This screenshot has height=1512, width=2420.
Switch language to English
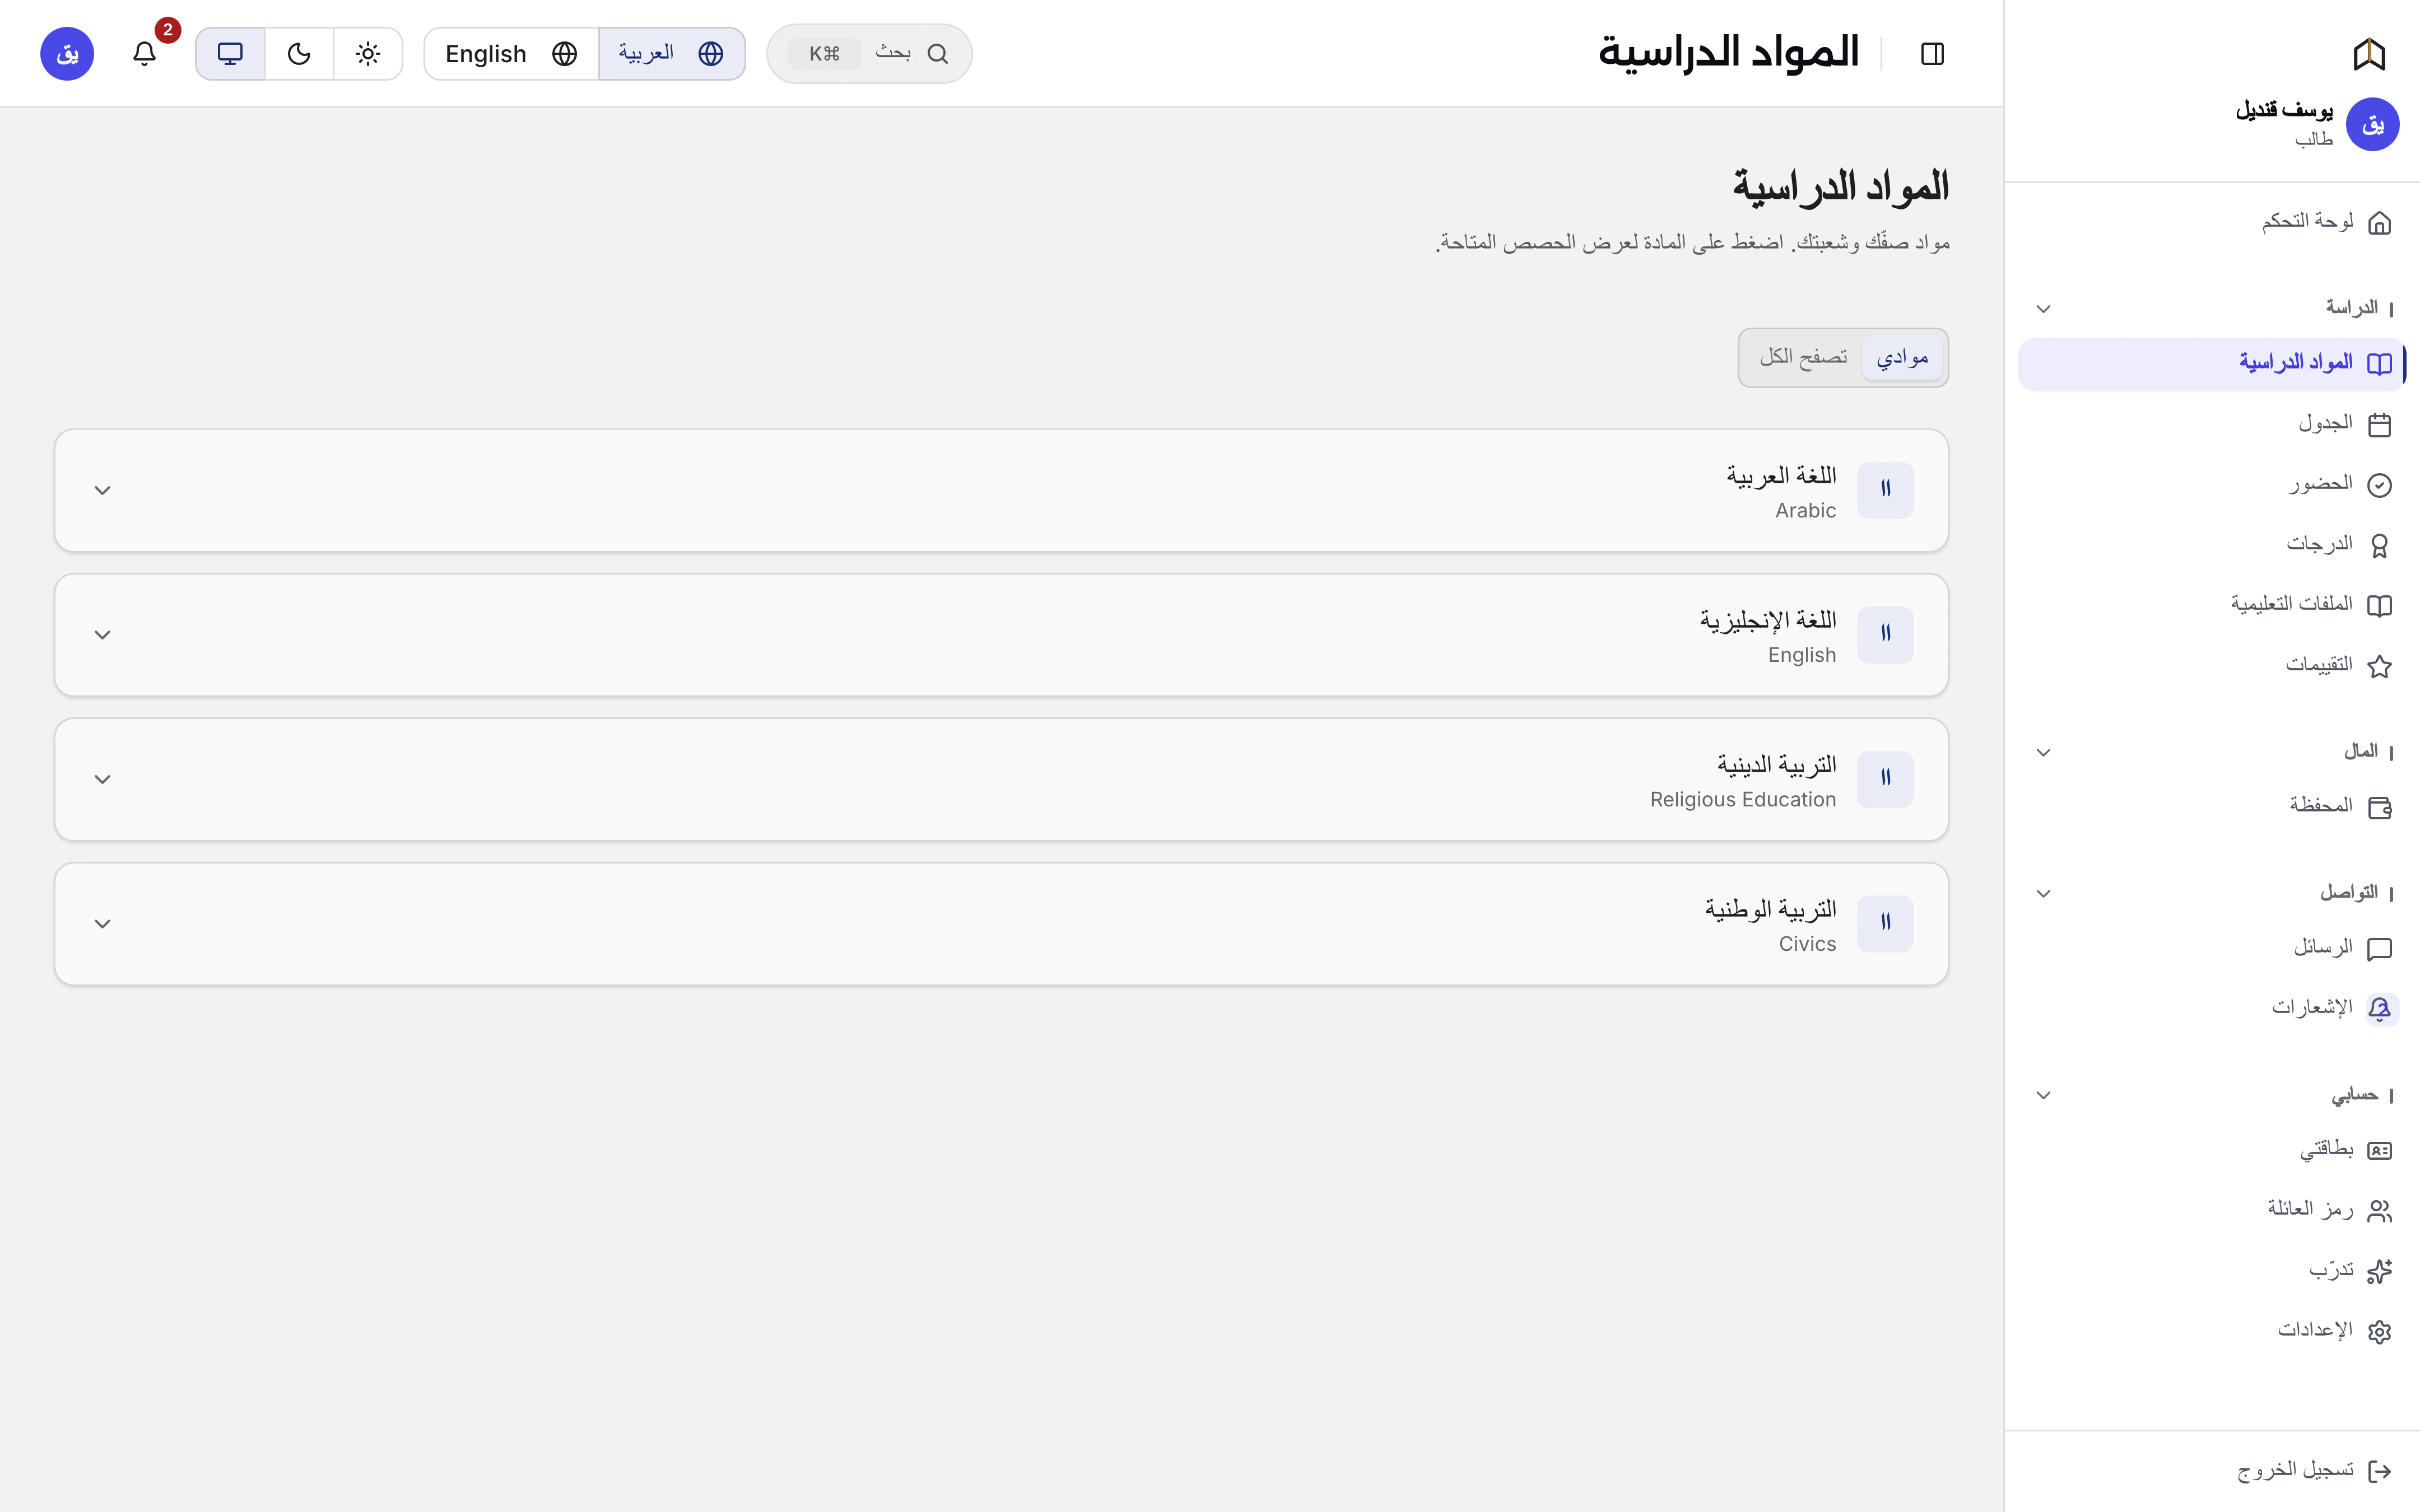[511, 53]
